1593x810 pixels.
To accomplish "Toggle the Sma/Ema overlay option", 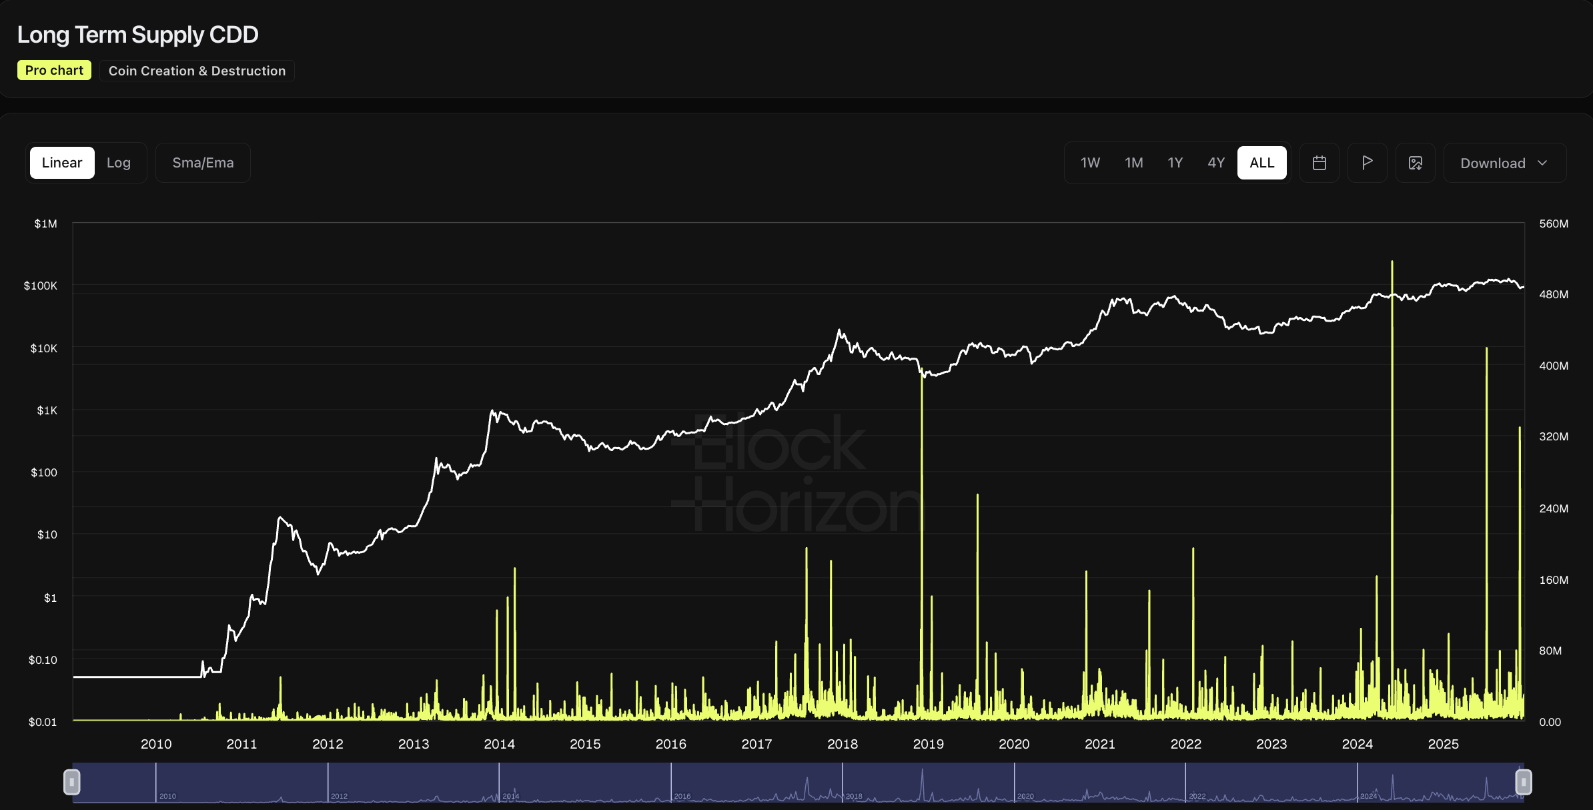I will click(203, 163).
